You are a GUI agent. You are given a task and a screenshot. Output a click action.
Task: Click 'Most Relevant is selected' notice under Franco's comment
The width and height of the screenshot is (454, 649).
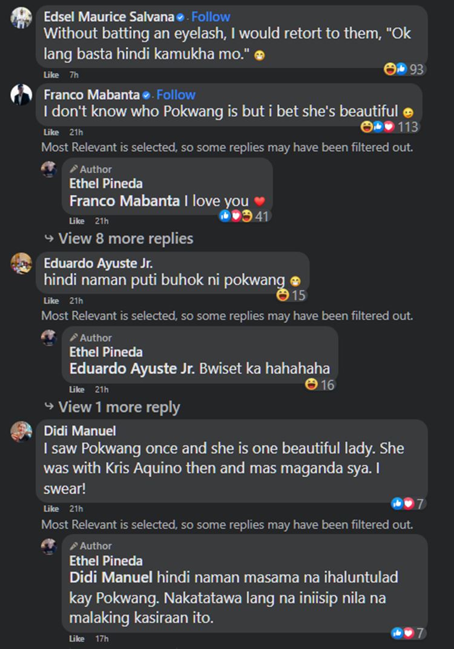(x=227, y=147)
